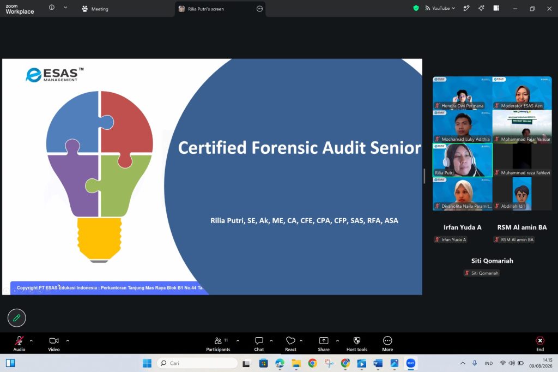This screenshot has width=558, height=372.
Task: Click the annotate pen icon in the top bar
Action: tap(466, 8)
